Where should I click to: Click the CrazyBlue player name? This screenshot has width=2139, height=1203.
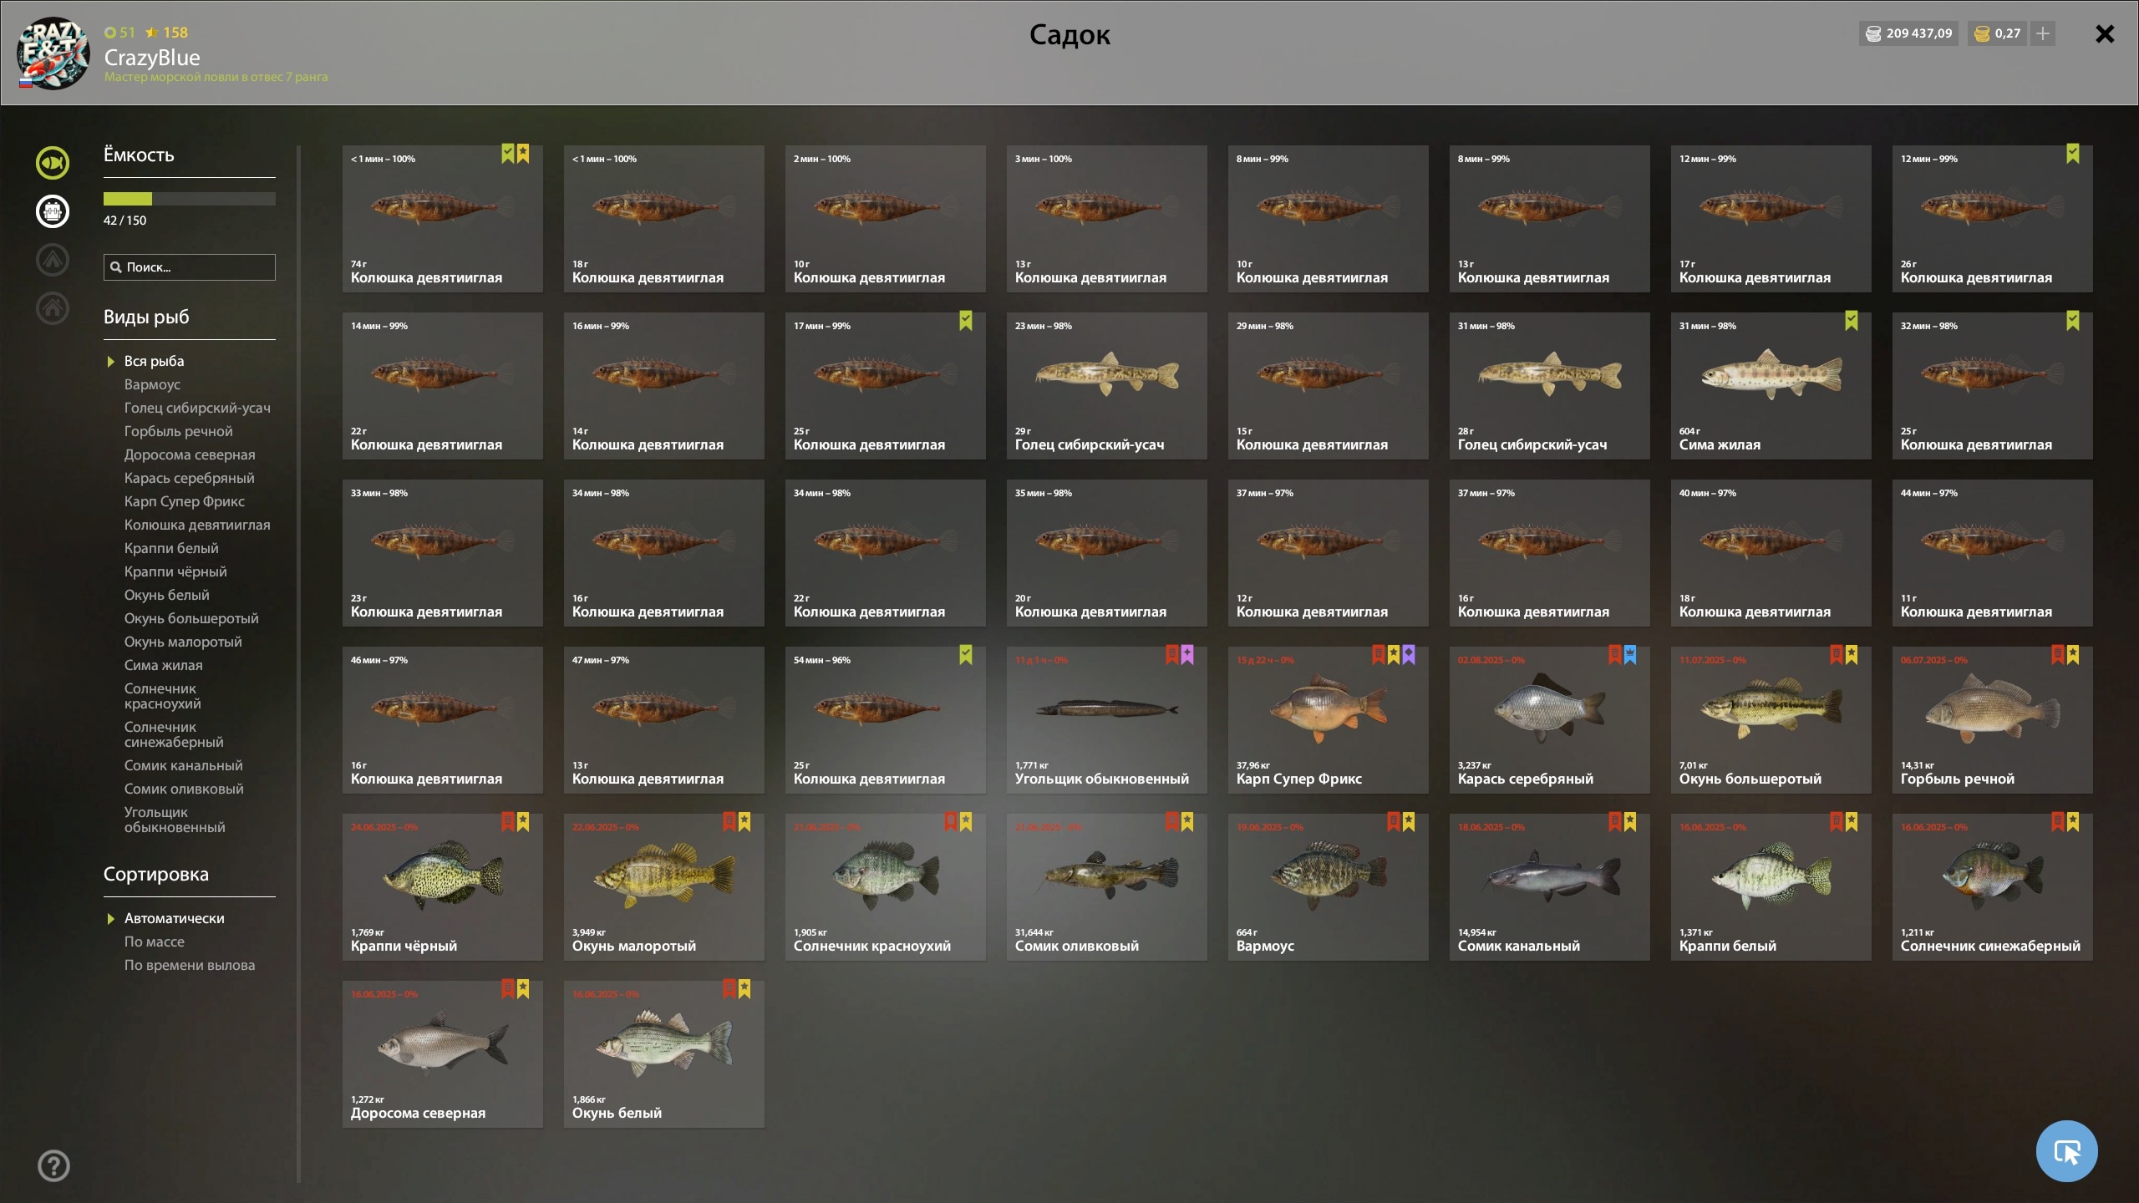[x=152, y=58]
